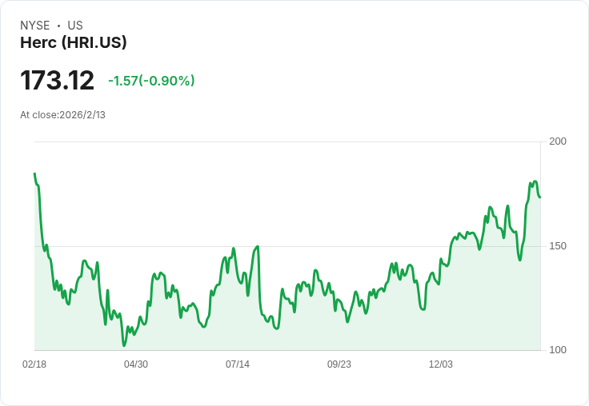This screenshot has height=406, width=589.
Task: Click the lowest trough of the price line
Action: 124,345
